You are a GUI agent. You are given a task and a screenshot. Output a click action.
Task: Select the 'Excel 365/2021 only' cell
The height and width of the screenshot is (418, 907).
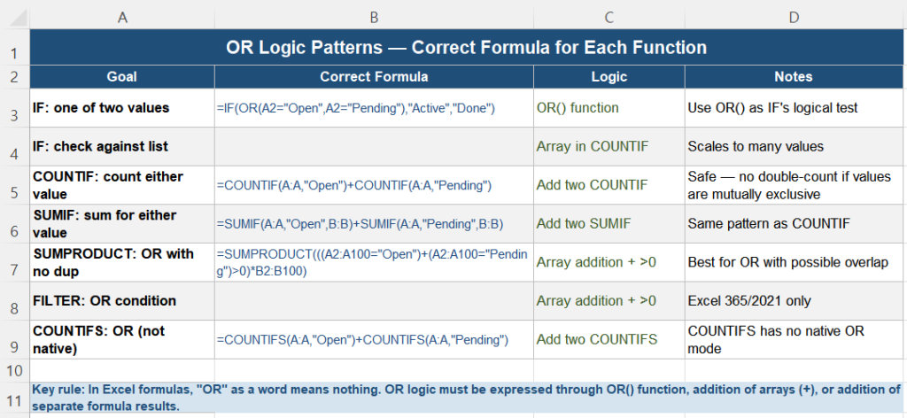pos(794,301)
